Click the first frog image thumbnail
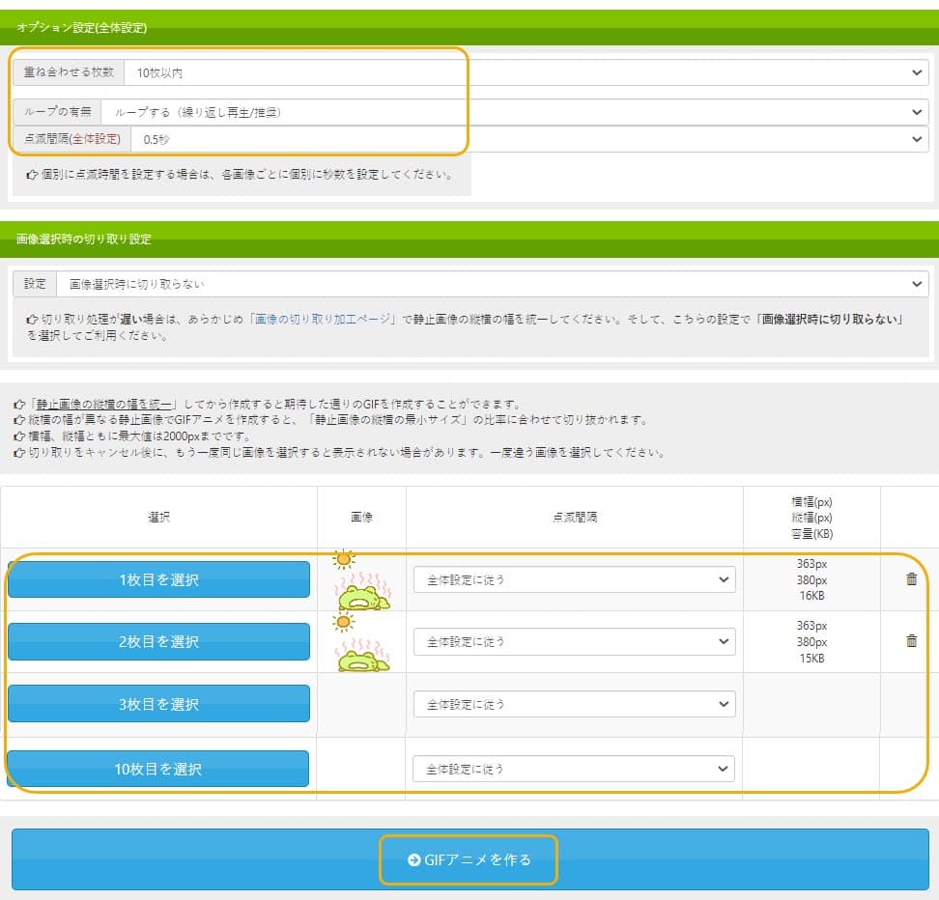This screenshot has width=939, height=900. [x=360, y=580]
